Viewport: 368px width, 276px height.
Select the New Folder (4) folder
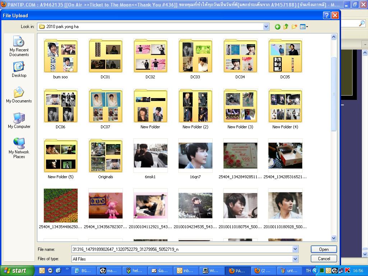[285, 109]
